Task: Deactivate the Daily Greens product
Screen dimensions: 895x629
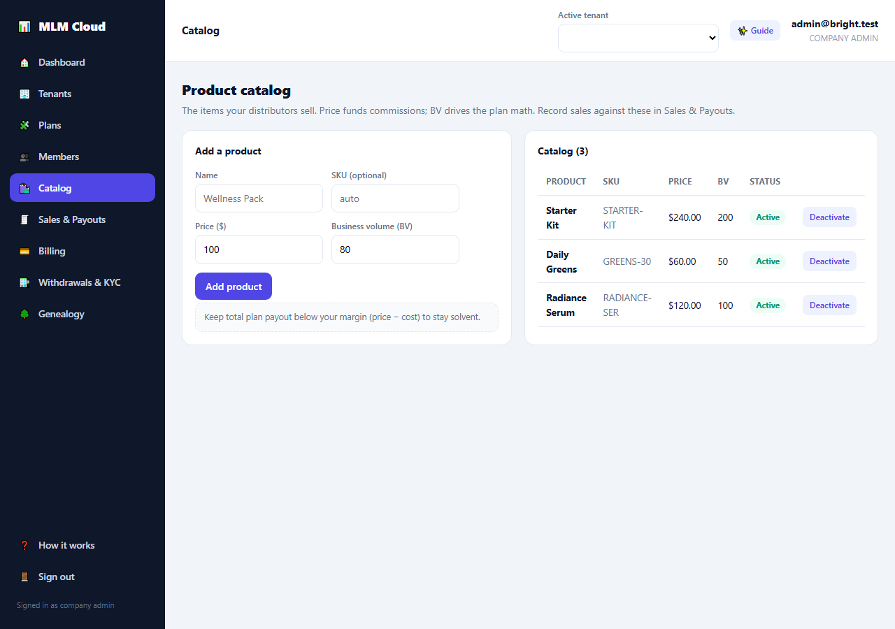Action: pos(829,261)
